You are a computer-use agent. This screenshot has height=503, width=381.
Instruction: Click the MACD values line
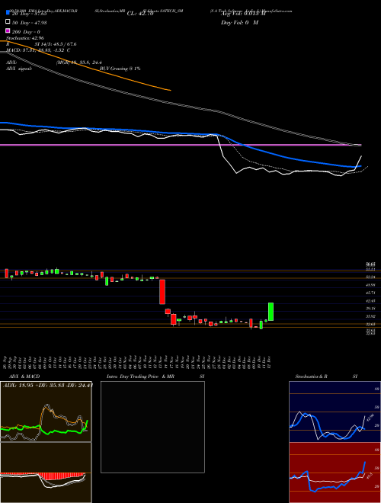tap(38, 50)
